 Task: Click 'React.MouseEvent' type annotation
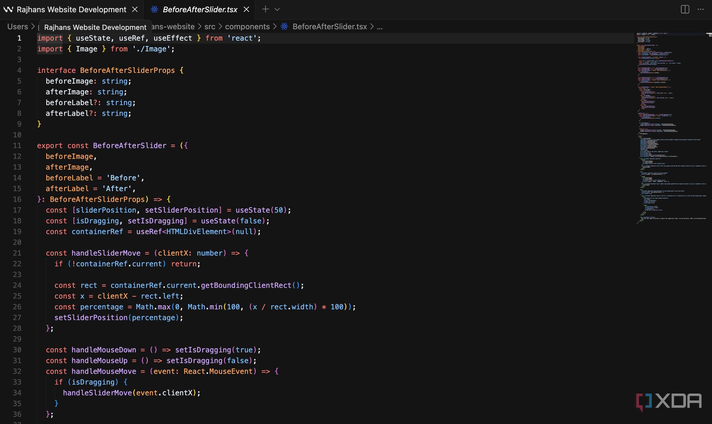(x=218, y=371)
